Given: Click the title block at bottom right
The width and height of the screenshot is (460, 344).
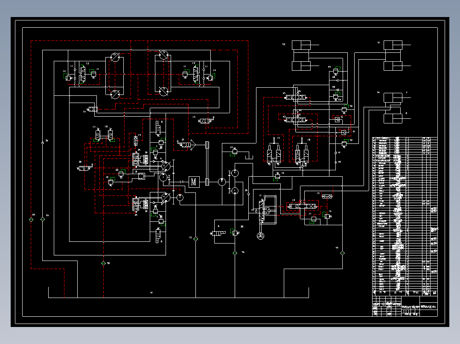Looking at the screenshot, I should coord(405,306).
